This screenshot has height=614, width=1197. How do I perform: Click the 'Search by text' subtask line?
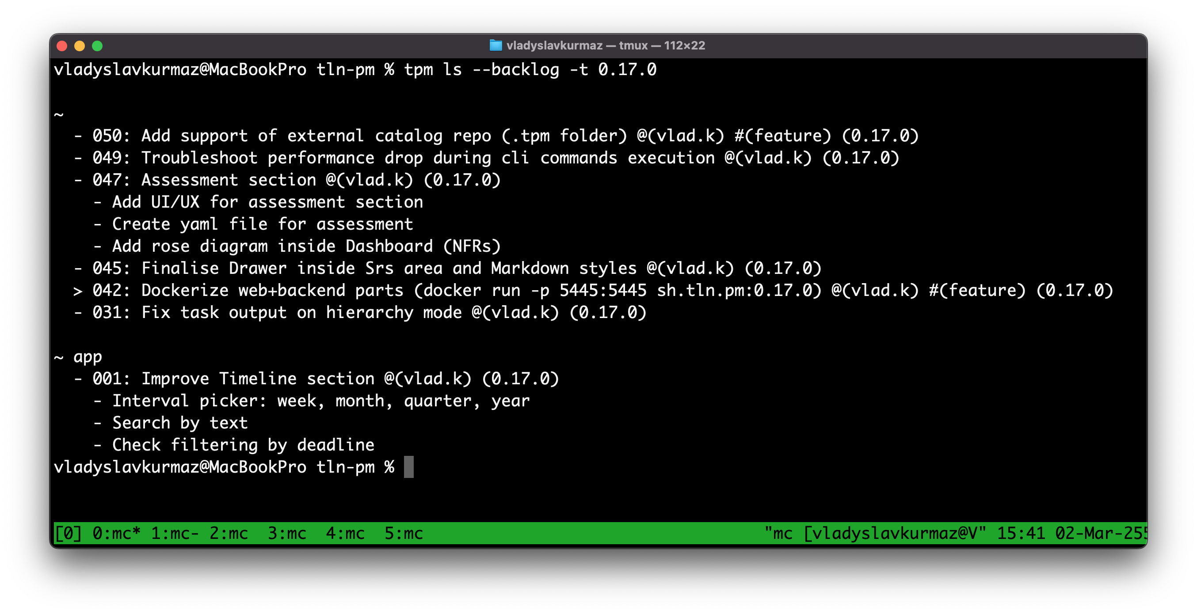(x=180, y=423)
